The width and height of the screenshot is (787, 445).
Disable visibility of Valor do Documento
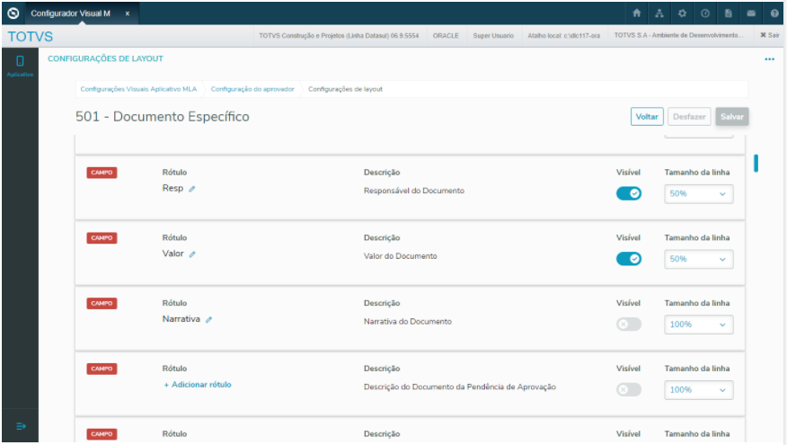pyautogui.click(x=629, y=259)
